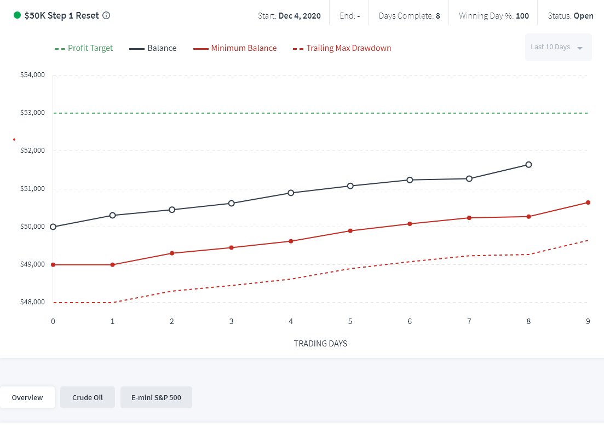The width and height of the screenshot is (604, 434).
Task: Toggle Balance legend series
Action: click(153, 48)
